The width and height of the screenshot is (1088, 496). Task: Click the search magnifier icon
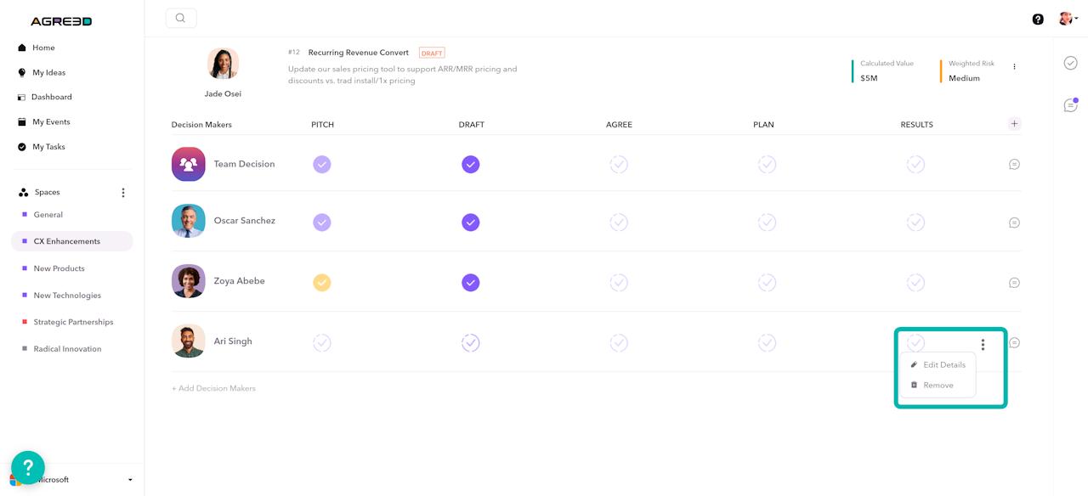click(x=180, y=18)
